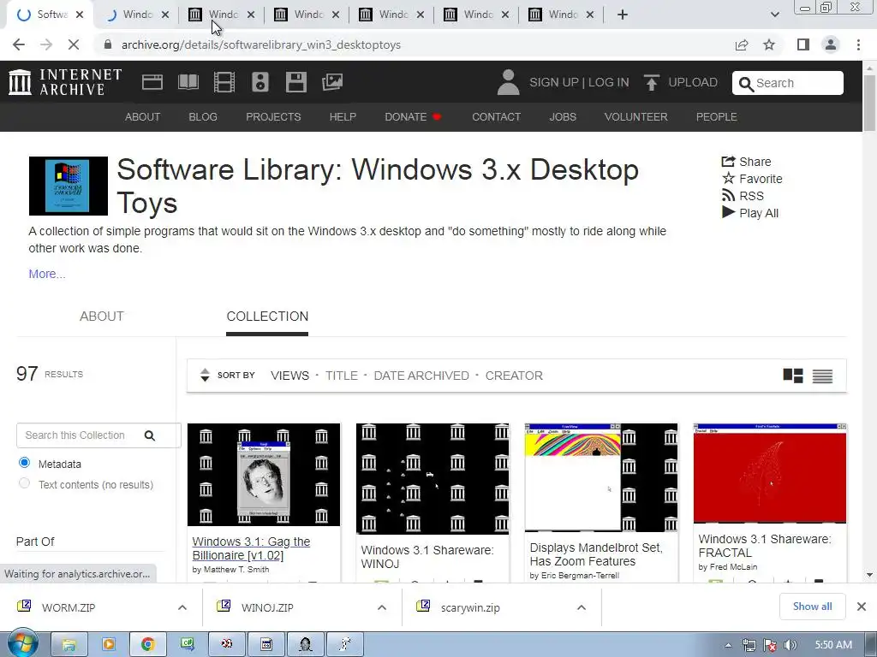Switch to the ABOUT tab
The image size is (877, 657).
(102, 317)
